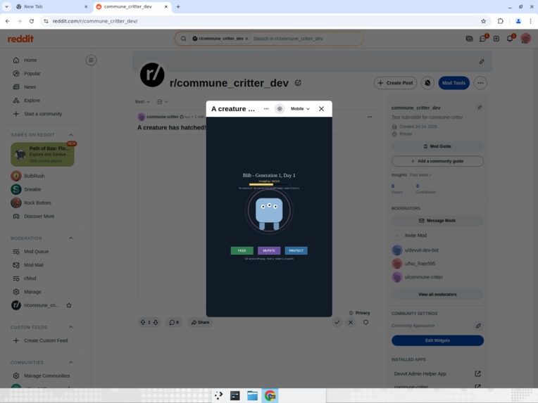Click the Create Post button

coord(395,83)
